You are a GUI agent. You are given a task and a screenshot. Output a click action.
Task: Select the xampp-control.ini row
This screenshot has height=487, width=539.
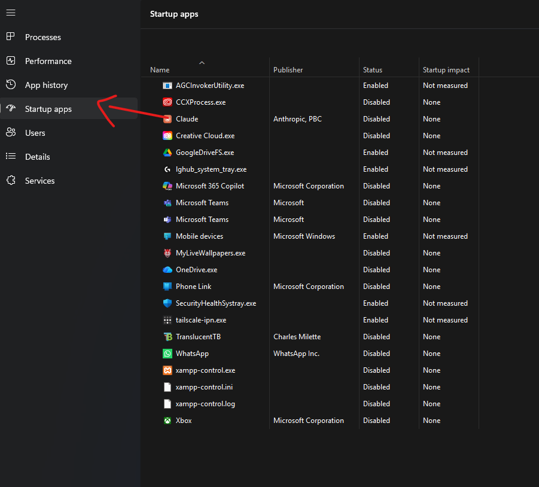click(x=309, y=387)
